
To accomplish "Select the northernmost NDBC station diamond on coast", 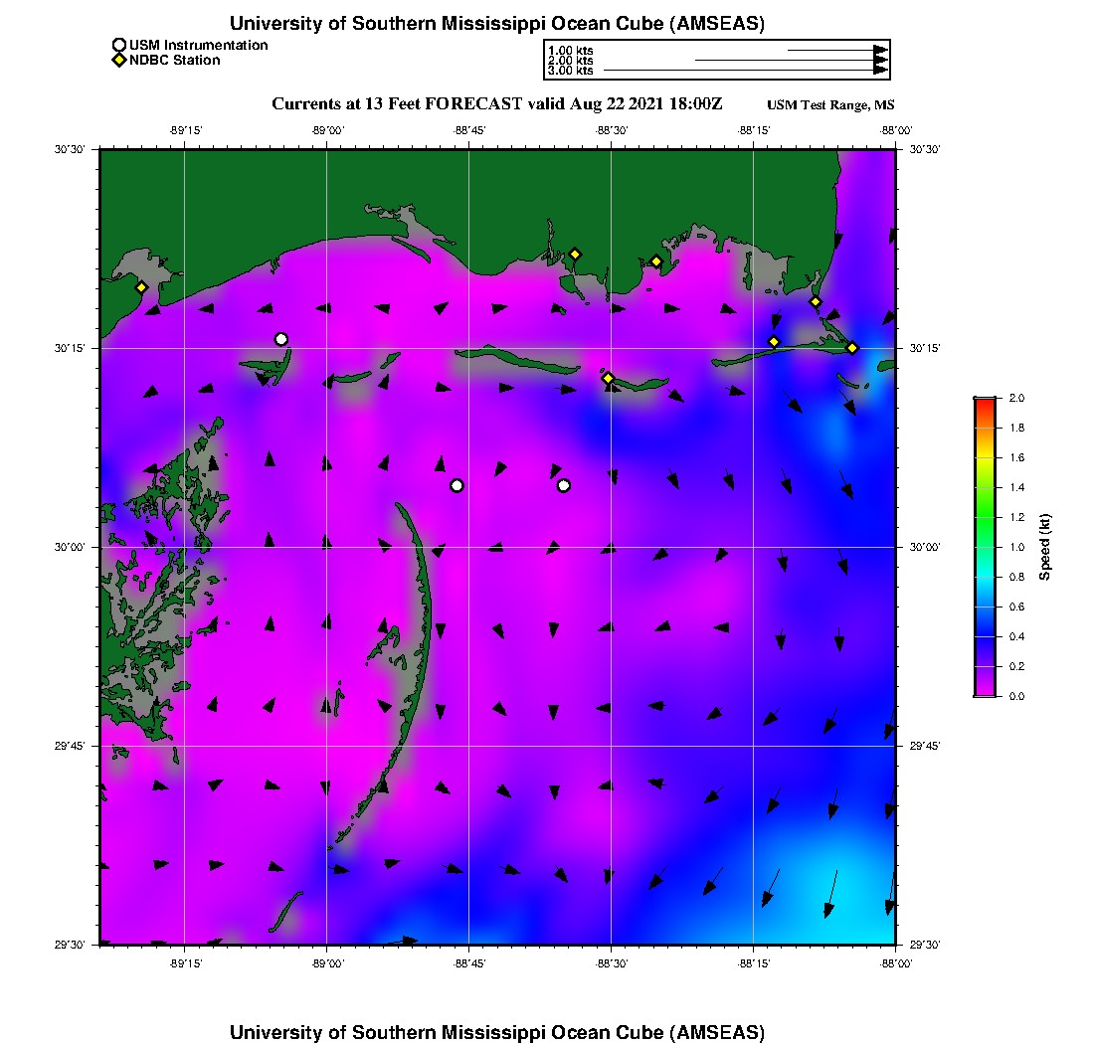I will pos(575,255).
